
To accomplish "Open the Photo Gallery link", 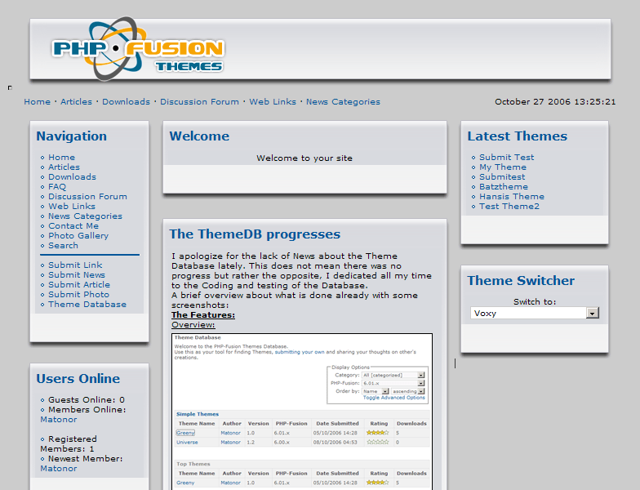I will point(78,235).
